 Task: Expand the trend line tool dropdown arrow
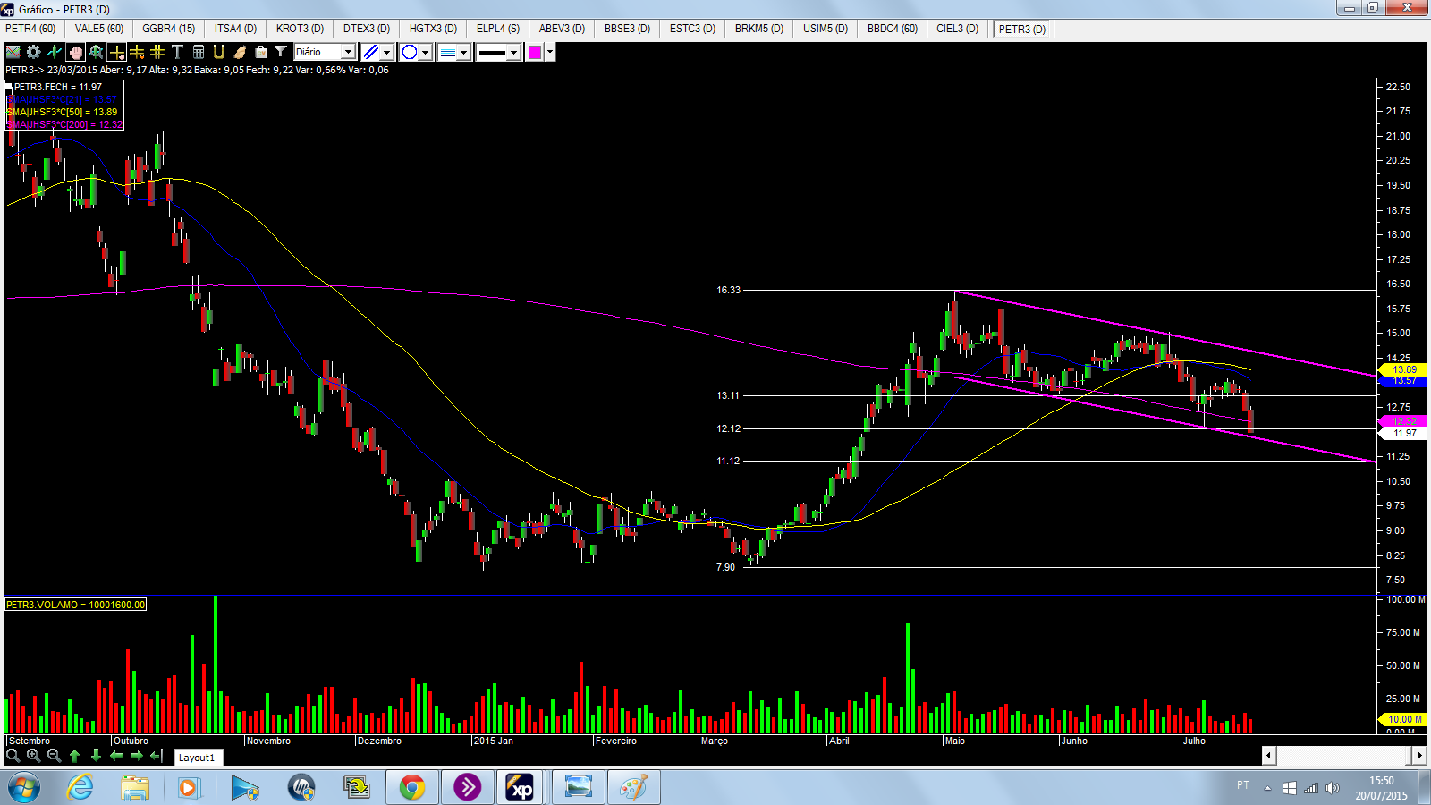tap(386, 52)
